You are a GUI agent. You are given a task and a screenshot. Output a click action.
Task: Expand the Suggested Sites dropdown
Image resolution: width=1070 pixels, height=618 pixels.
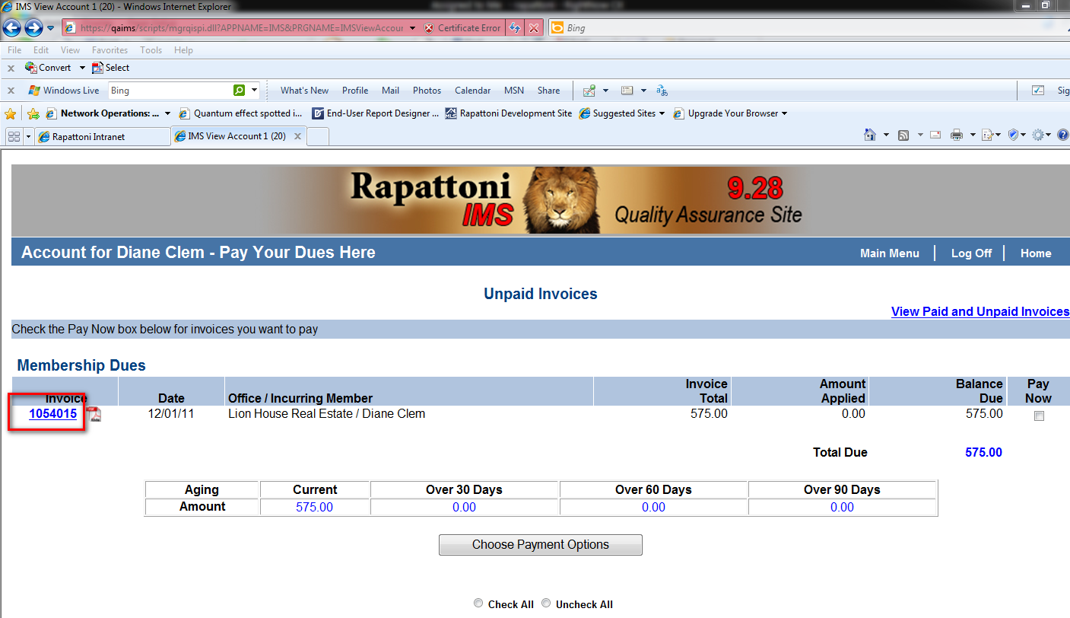(662, 113)
